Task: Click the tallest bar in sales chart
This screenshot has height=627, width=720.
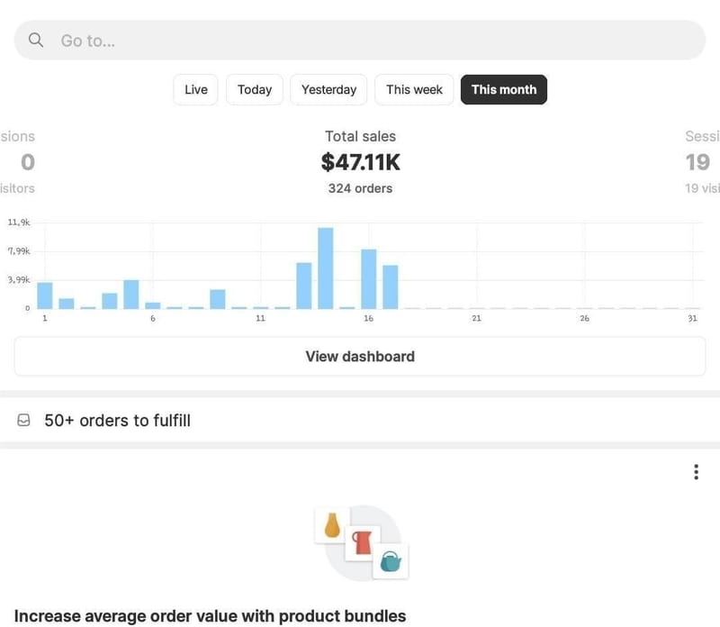Action: (326, 268)
